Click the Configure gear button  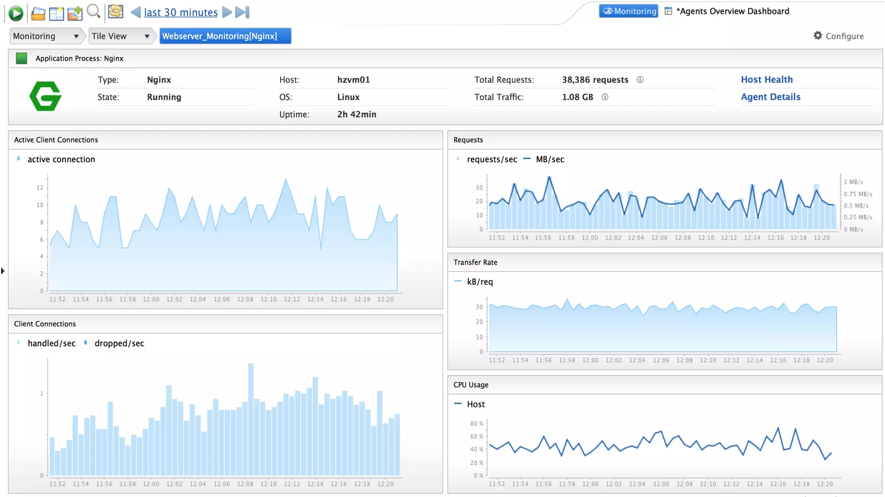click(x=838, y=36)
